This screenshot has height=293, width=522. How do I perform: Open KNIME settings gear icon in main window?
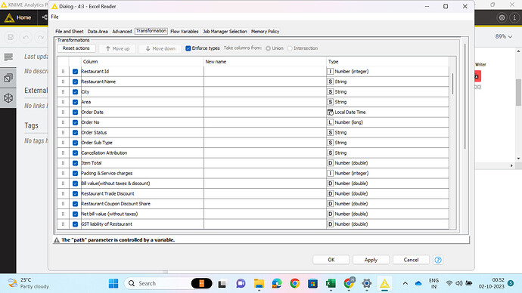click(x=502, y=17)
